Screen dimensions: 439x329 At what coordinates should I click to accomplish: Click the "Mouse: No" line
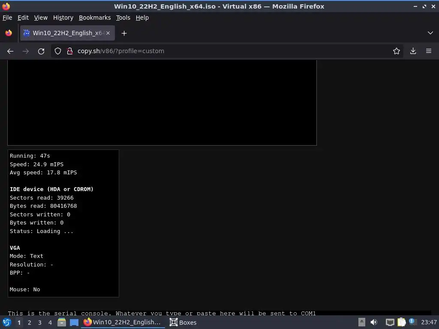25,290
